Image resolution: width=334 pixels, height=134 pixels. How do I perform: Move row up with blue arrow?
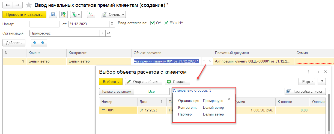[x=35, y=43]
